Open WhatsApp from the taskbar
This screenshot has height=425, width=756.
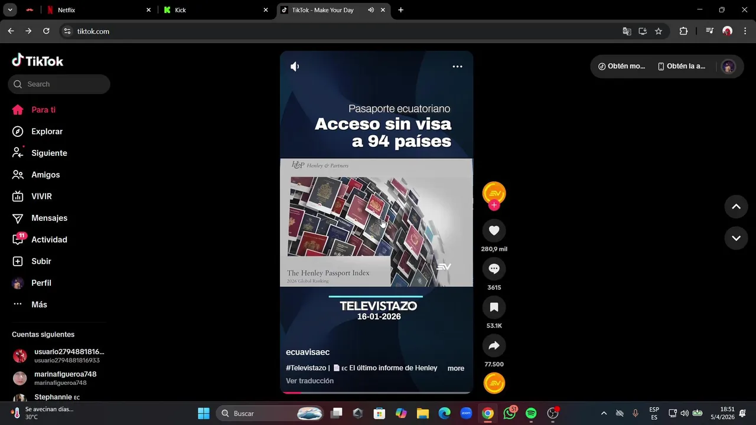[x=509, y=413]
